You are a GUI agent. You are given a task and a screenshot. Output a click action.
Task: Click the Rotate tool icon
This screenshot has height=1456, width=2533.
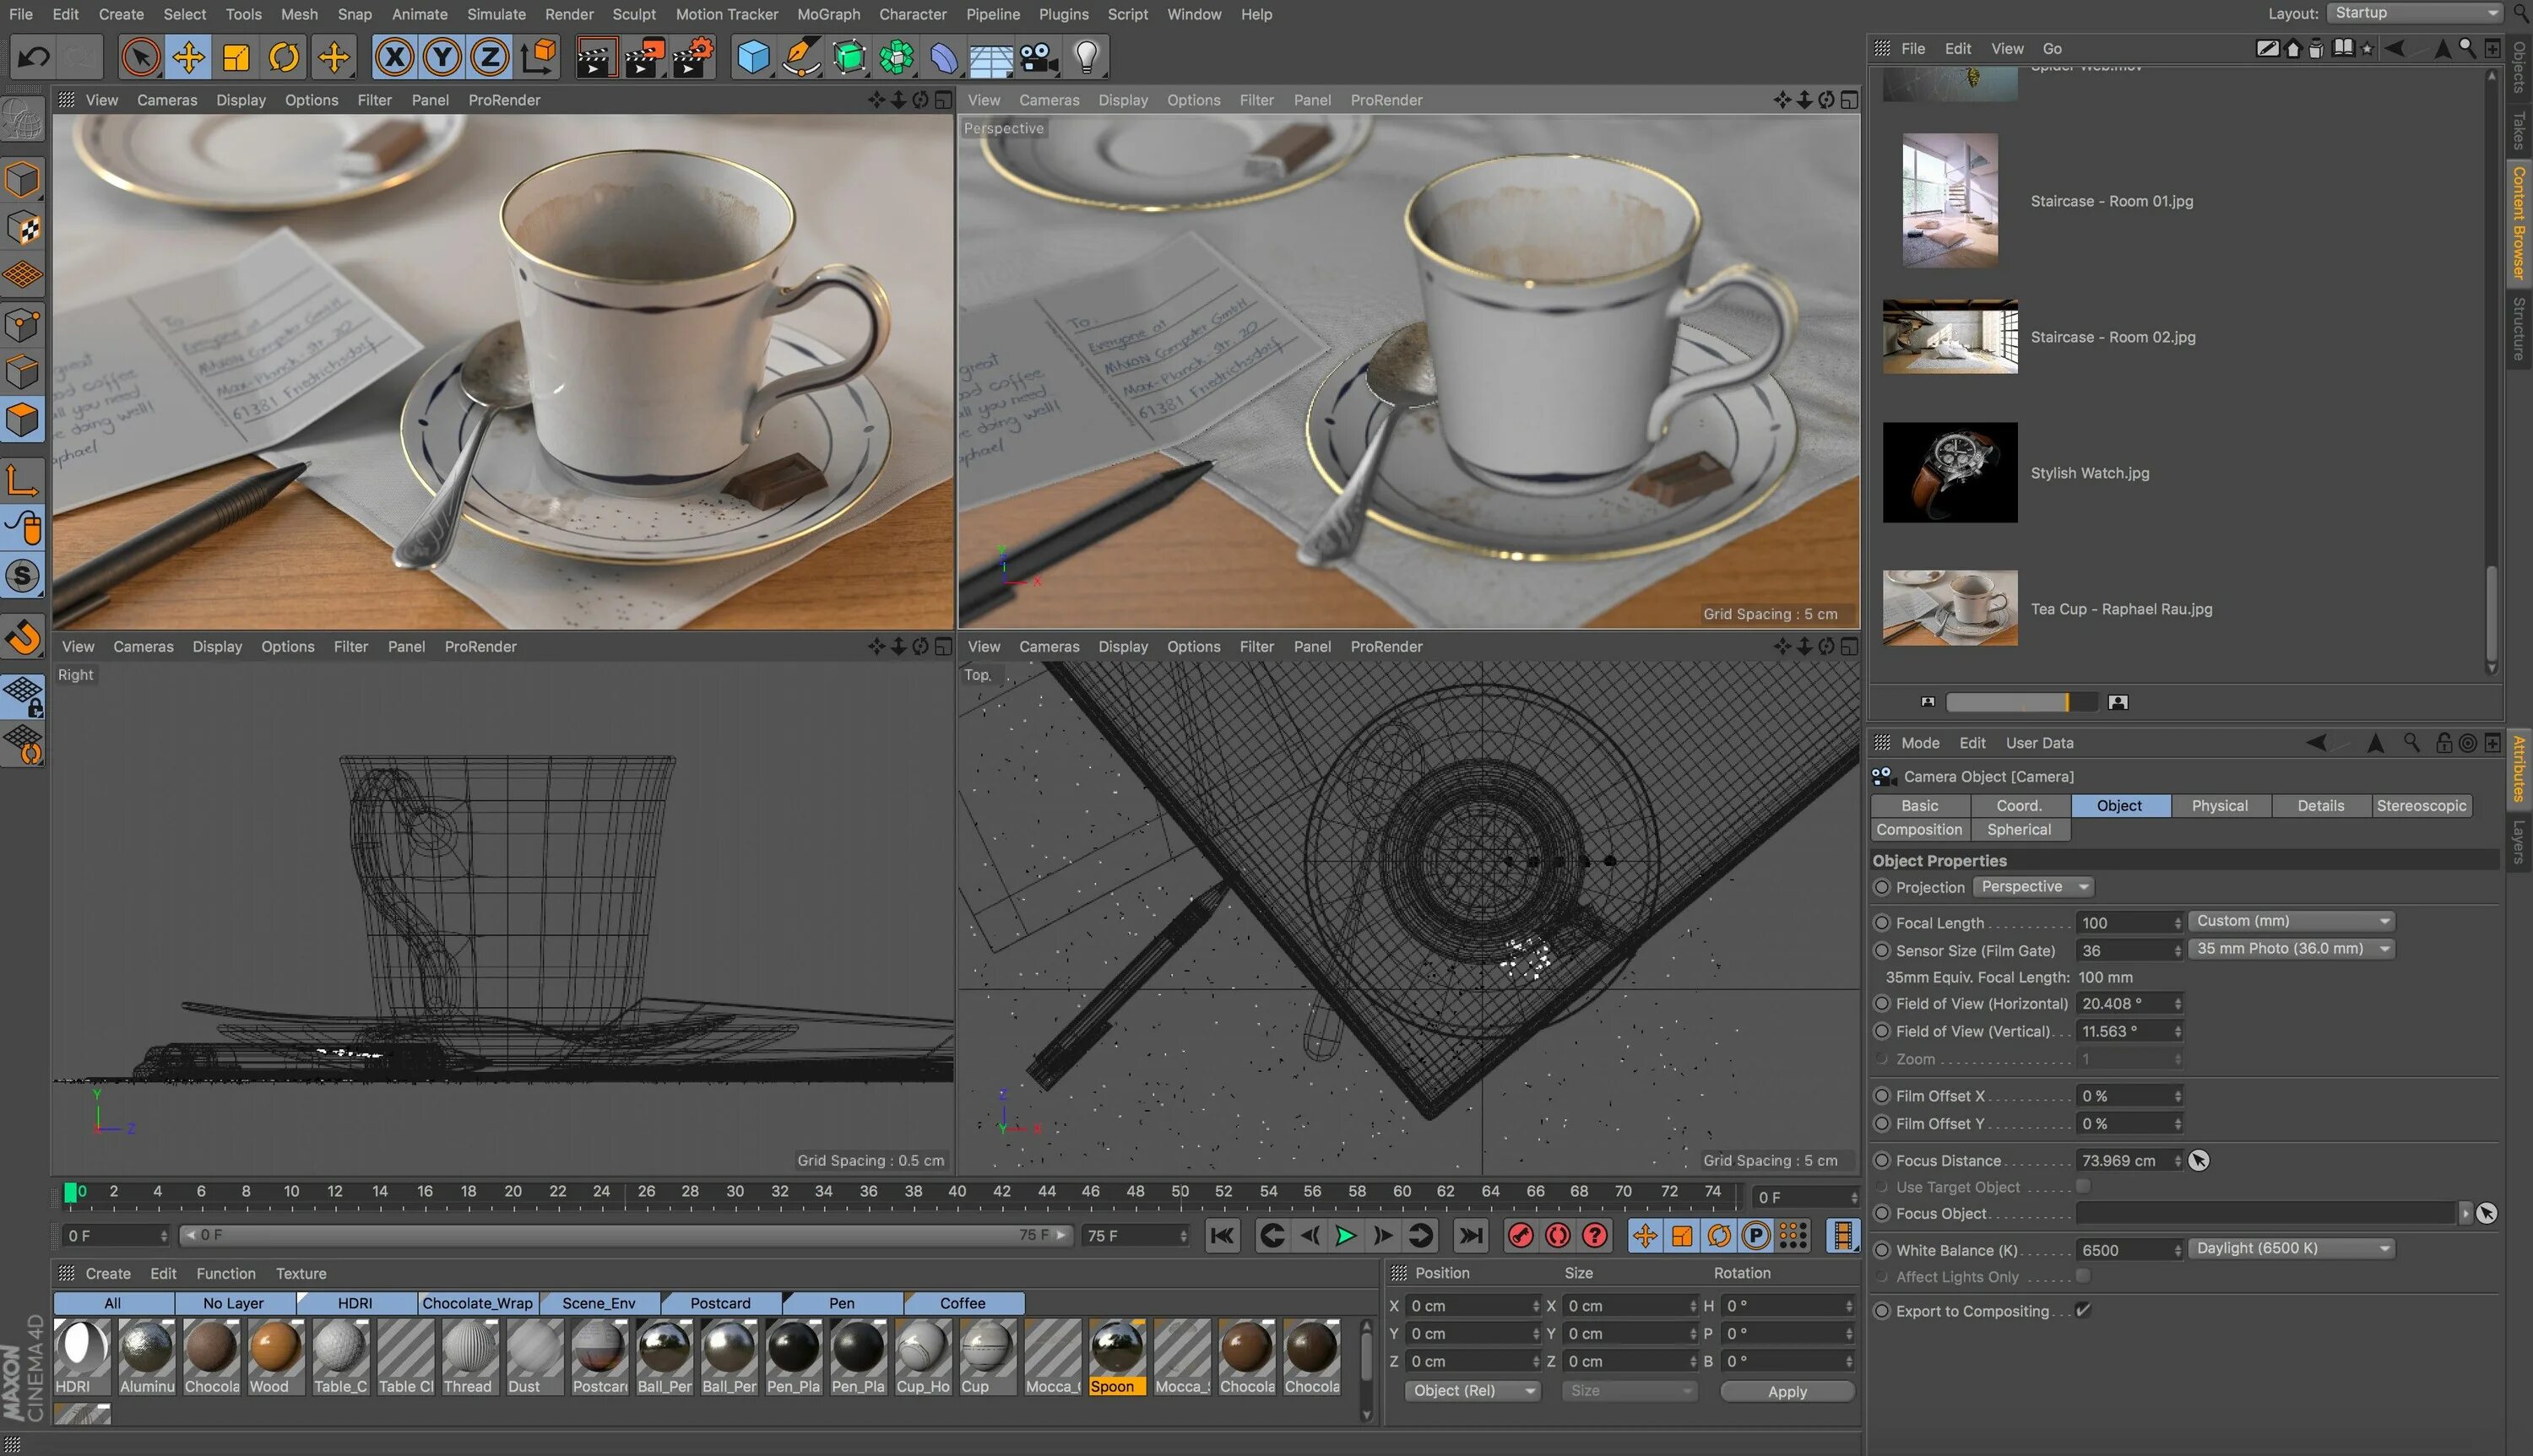(284, 57)
